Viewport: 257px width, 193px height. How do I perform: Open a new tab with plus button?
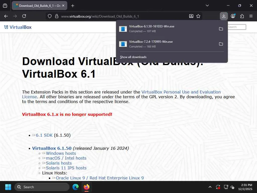tap(73, 6)
